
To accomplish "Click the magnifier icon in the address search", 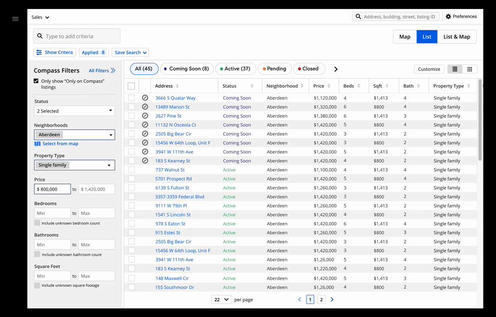I will pyautogui.click(x=358, y=16).
